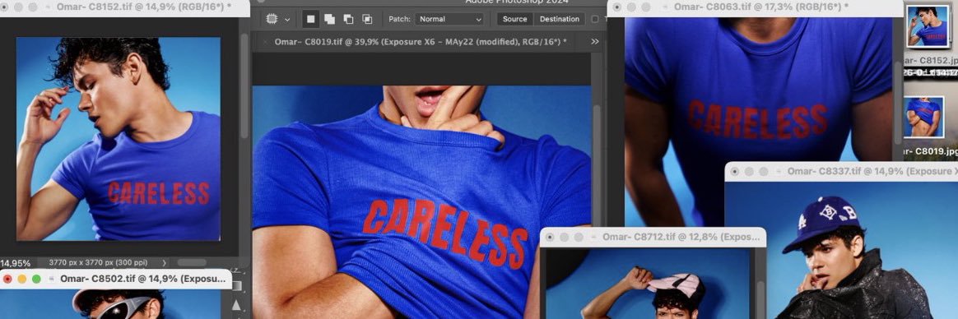
Task: Close the Omar- C8063.tif window
Action: (x=616, y=7)
